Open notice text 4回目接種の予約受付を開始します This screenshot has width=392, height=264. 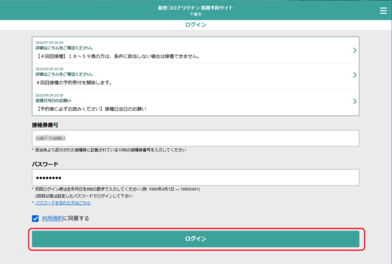pyautogui.click(x=74, y=82)
